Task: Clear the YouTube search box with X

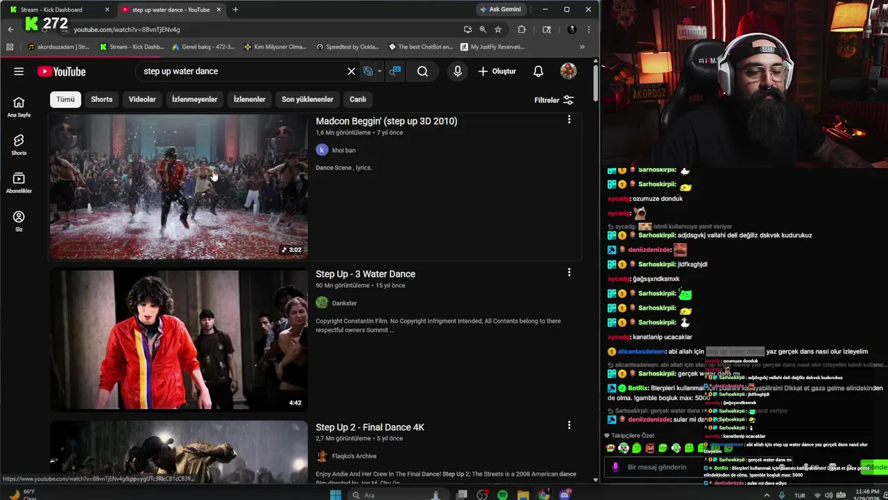Action: 351,72
